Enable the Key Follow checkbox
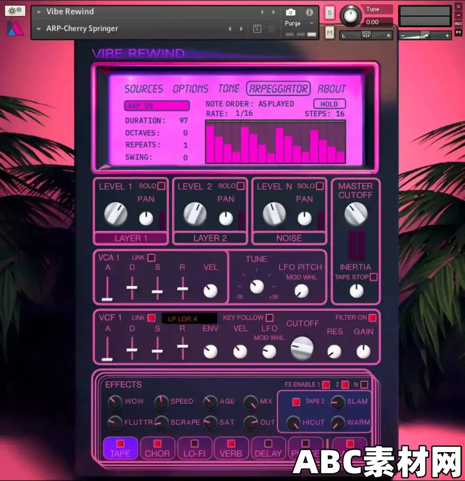Image resolution: width=465 pixels, height=481 pixels. 270,318
